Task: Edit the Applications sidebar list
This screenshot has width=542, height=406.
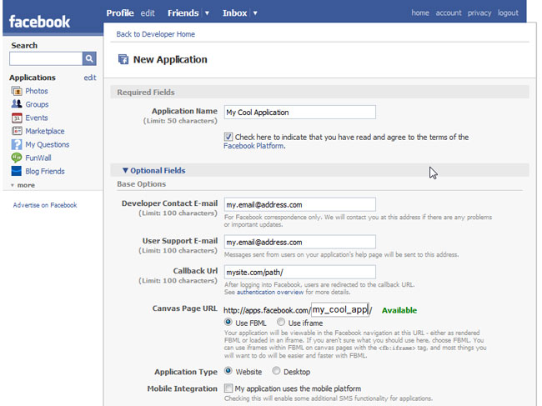Action: 90,78
